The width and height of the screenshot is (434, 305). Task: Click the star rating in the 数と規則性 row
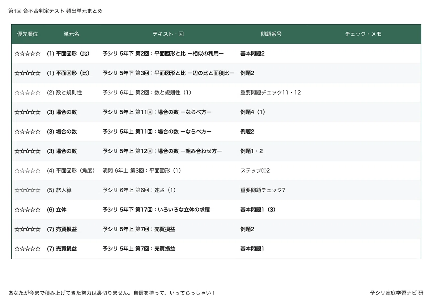27,93
